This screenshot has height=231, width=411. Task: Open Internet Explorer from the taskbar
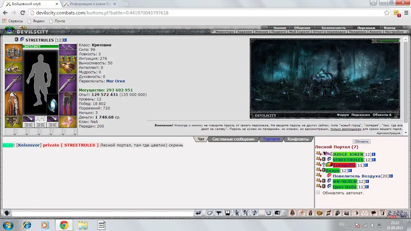point(27,225)
